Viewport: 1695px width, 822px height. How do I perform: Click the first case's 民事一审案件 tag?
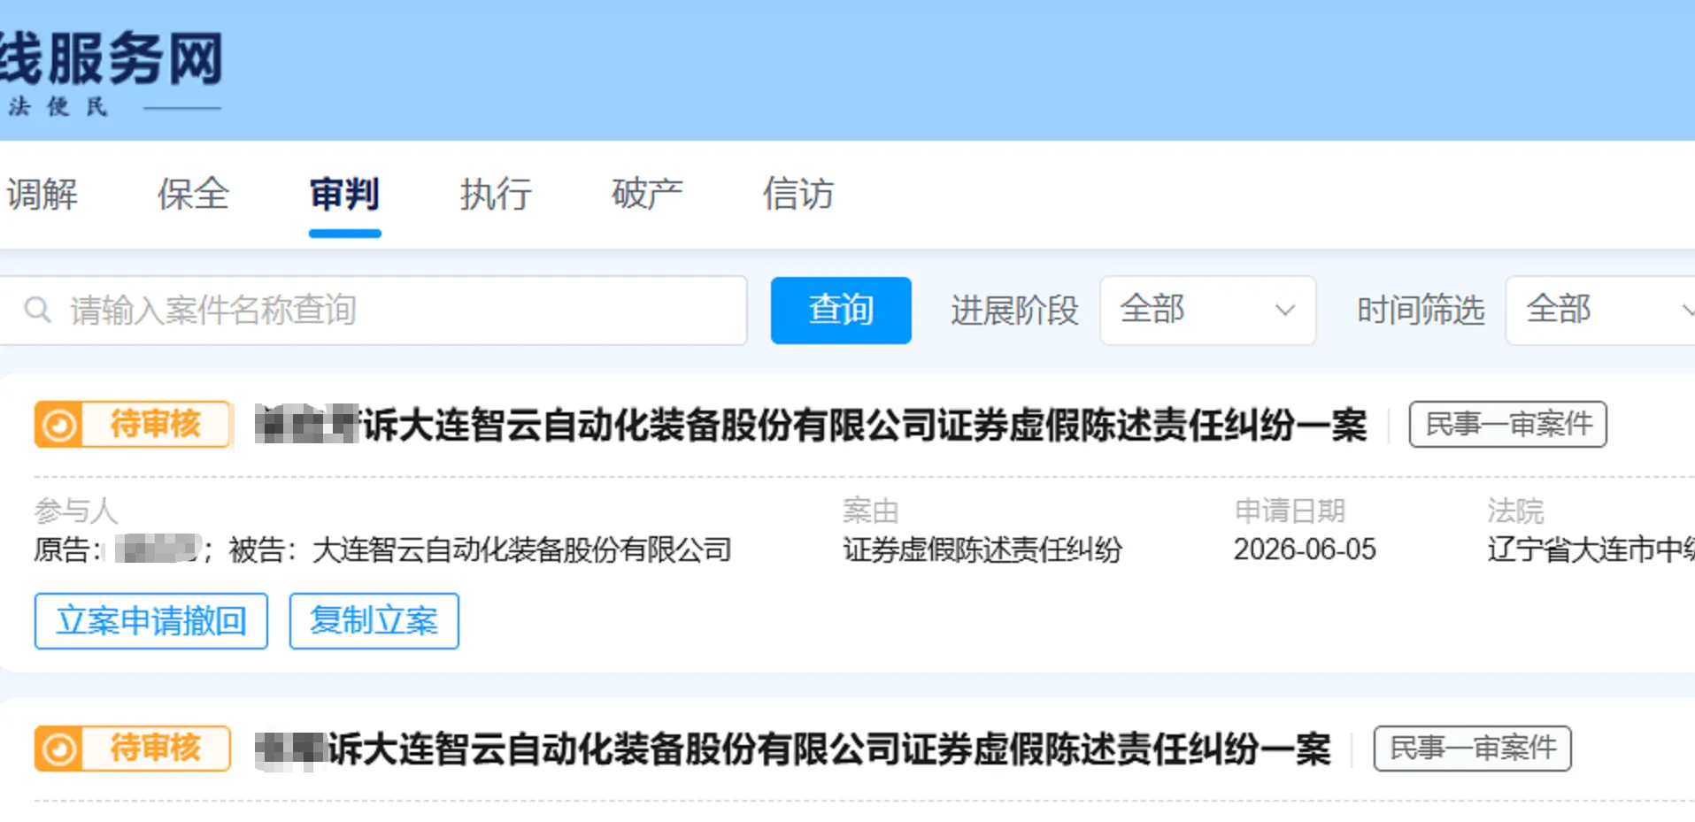1507,425
